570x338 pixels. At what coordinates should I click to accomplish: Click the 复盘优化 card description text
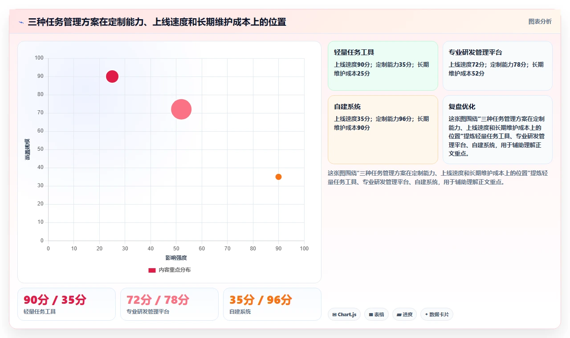coord(497,136)
